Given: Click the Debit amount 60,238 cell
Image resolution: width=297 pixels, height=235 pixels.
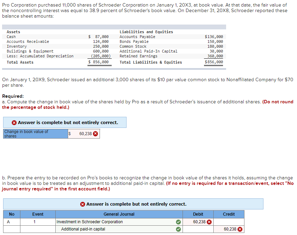Looking at the screenshot, I should pyautogui.click(x=198, y=222).
